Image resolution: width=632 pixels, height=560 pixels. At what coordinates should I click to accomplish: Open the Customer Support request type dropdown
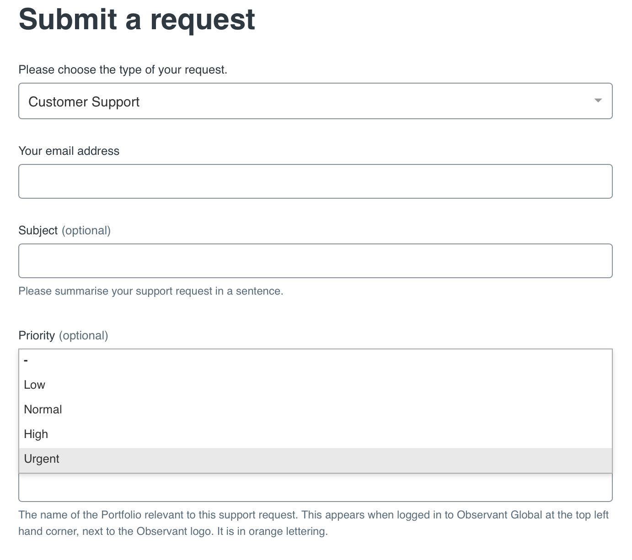[315, 101]
